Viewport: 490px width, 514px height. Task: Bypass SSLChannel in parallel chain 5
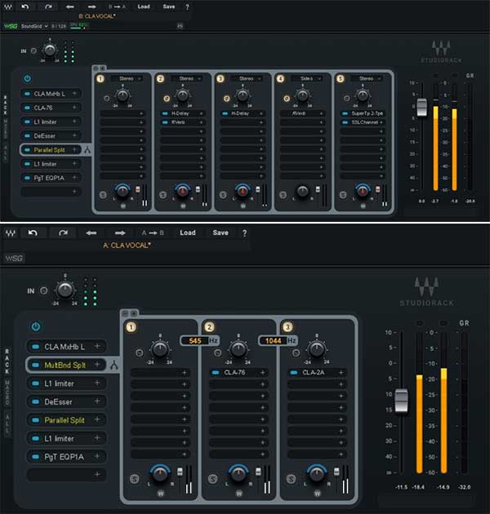tap(345, 122)
